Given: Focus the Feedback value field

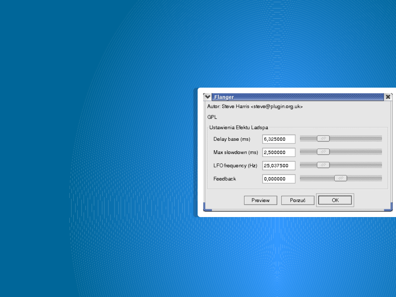Looking at the screenshot, I should click(x=279, y=179).
